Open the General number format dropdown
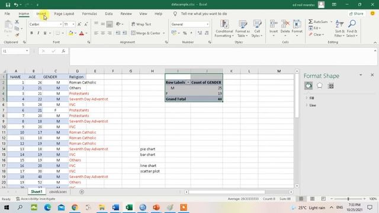The height and width of the screenshot is (213, 379). tap(207, 24)
